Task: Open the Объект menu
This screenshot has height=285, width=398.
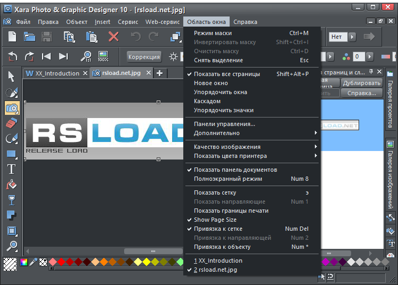Action: coord(77,22)
